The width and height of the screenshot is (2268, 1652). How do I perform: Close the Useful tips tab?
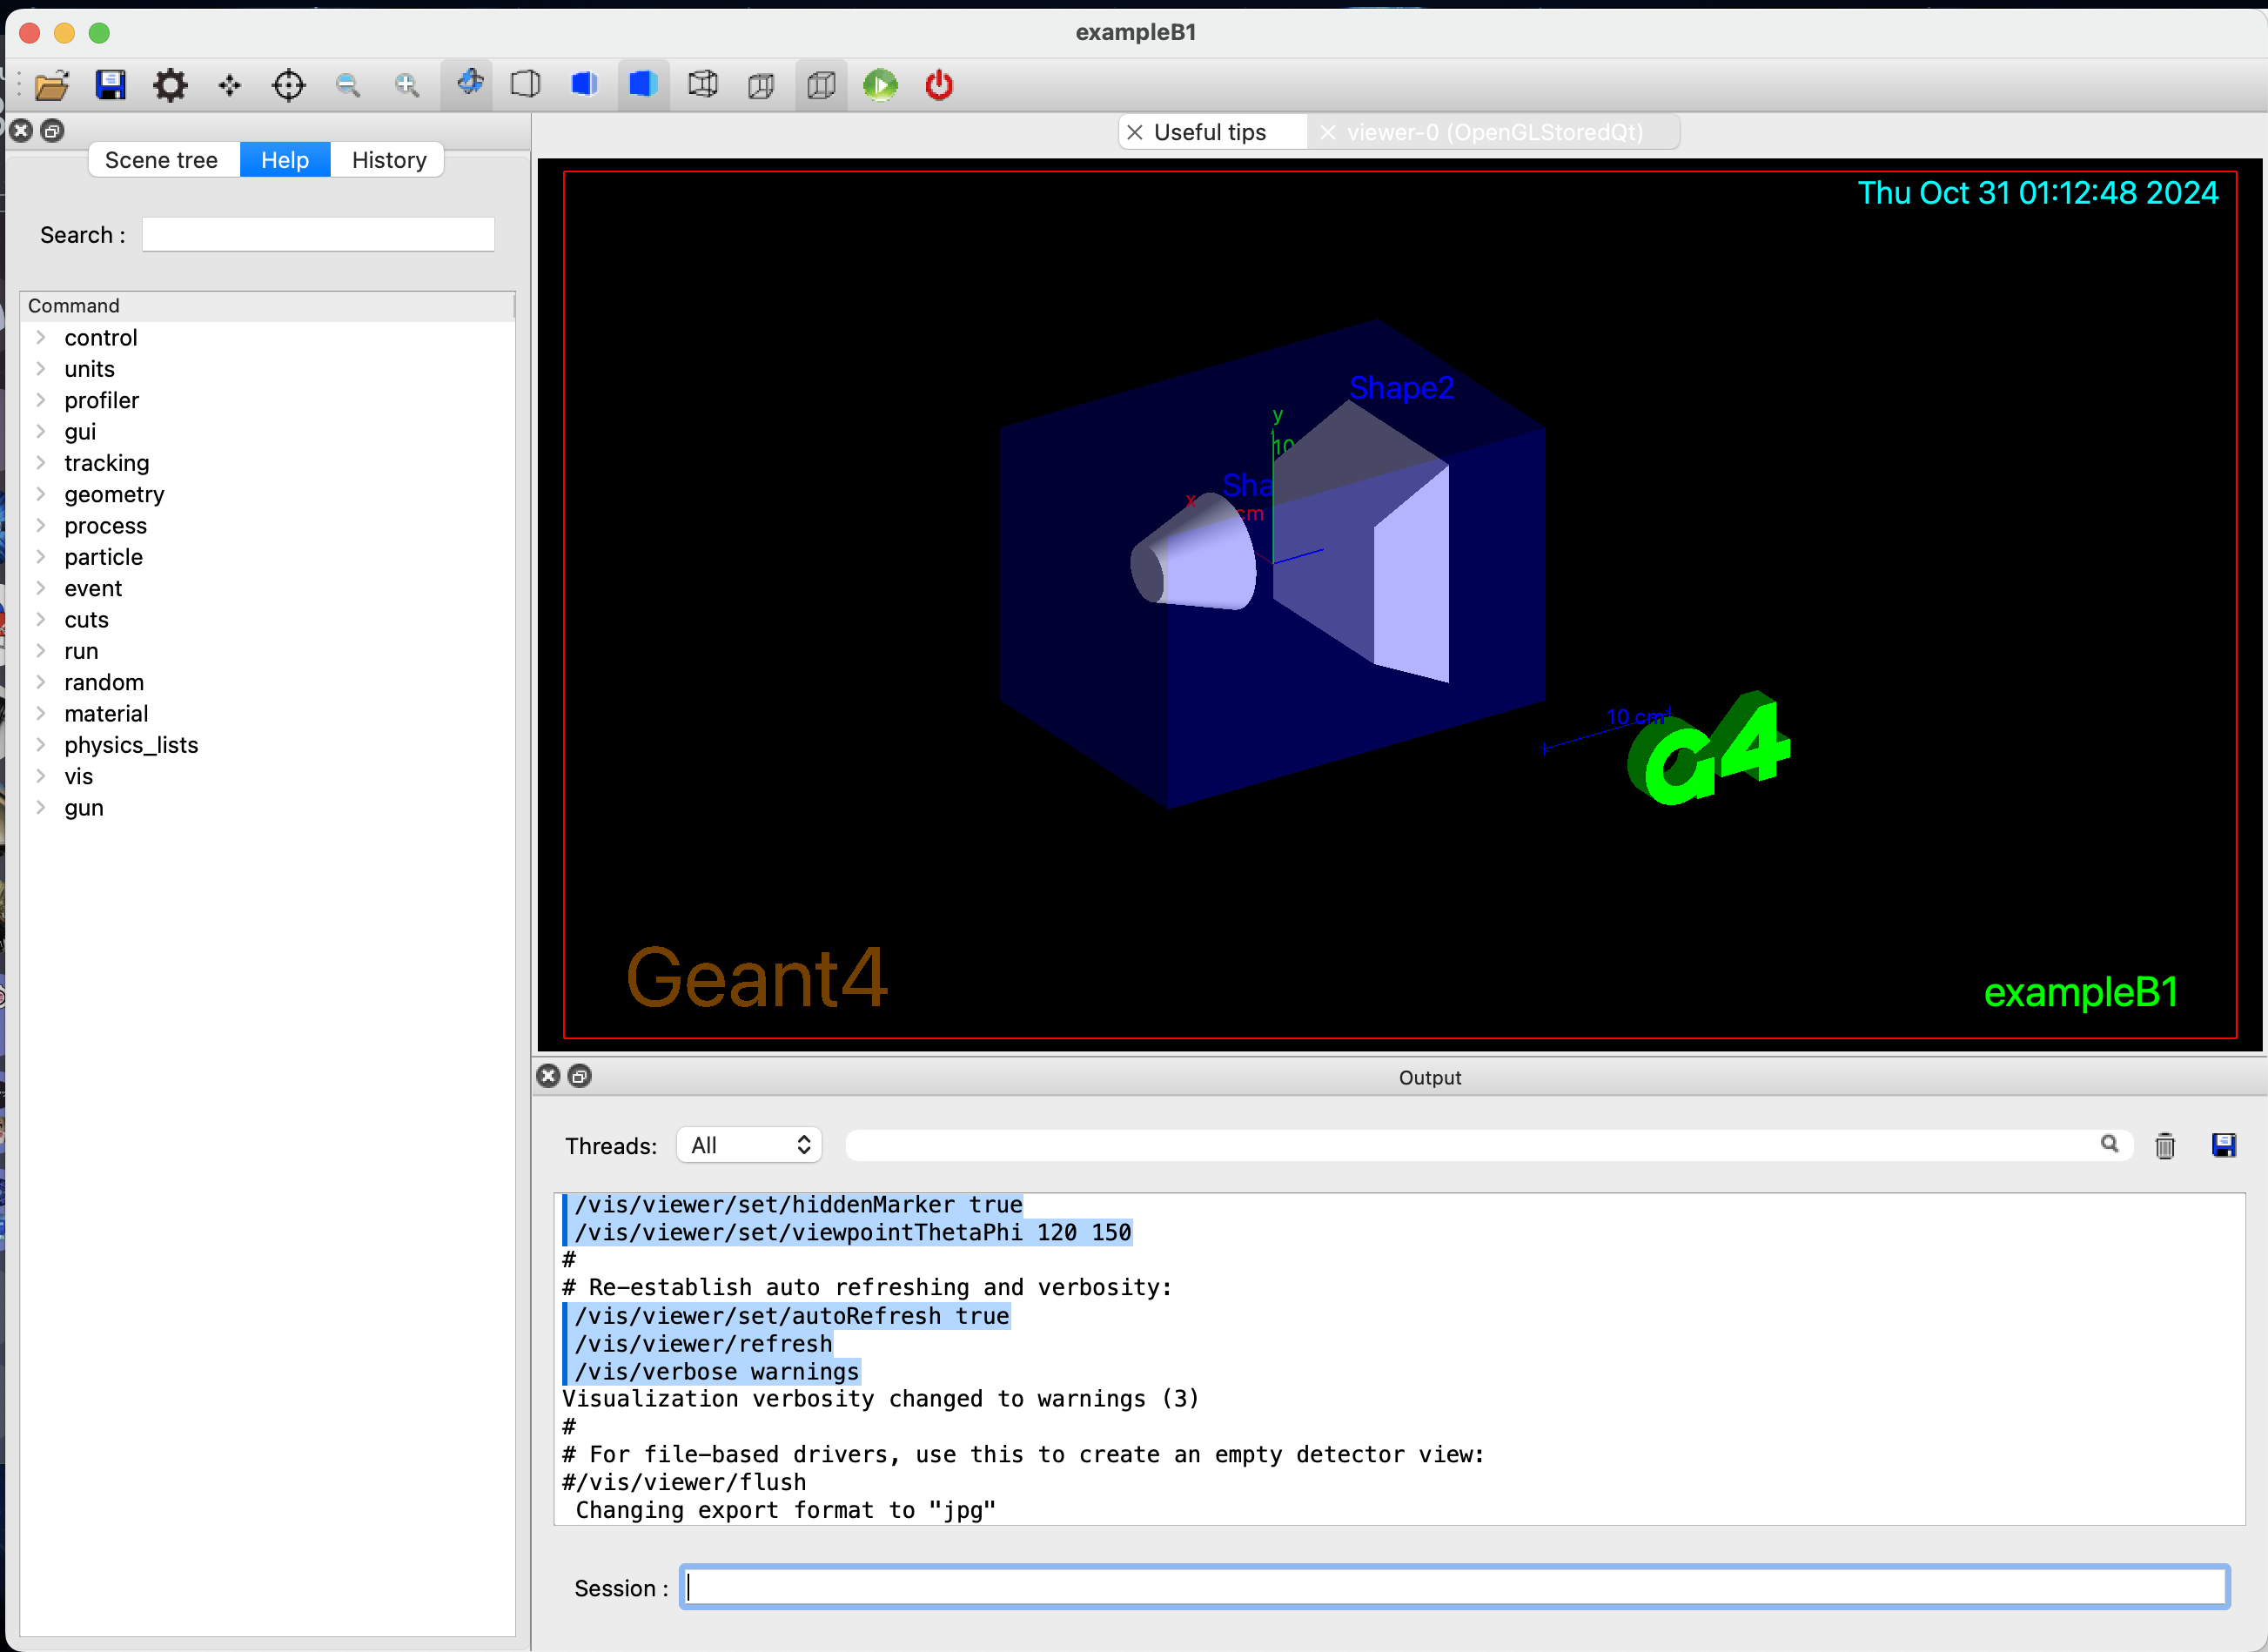(1135, 131)
